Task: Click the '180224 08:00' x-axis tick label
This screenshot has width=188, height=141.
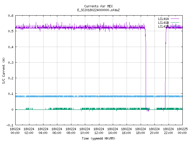Action: pyautogui.click(x=71, y=131)
